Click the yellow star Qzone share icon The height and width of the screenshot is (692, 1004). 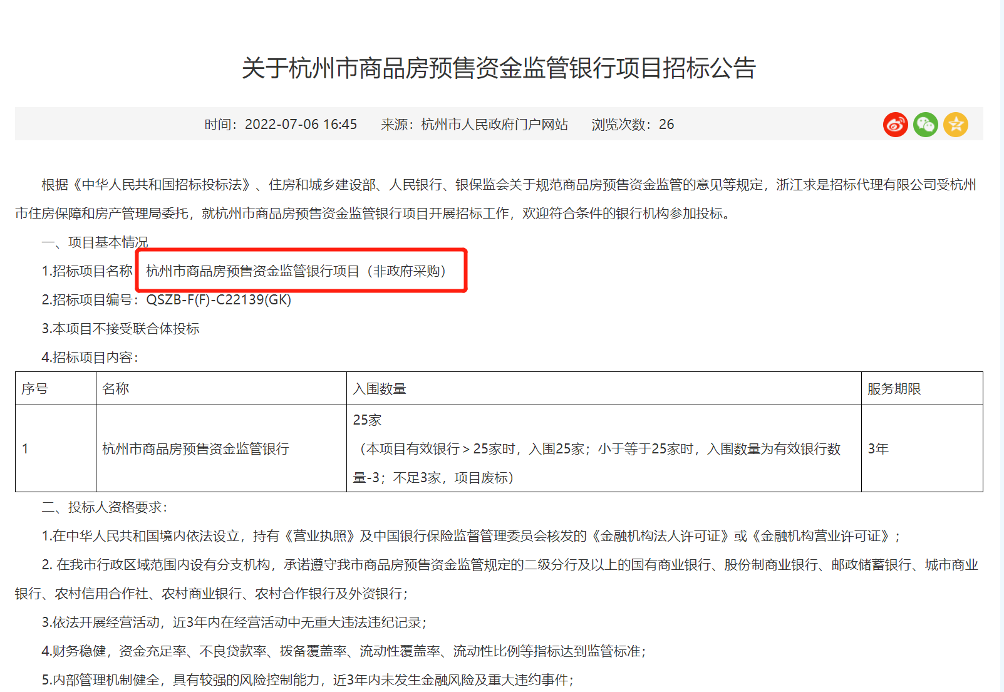pyautogui.click(x=956, y=125)
